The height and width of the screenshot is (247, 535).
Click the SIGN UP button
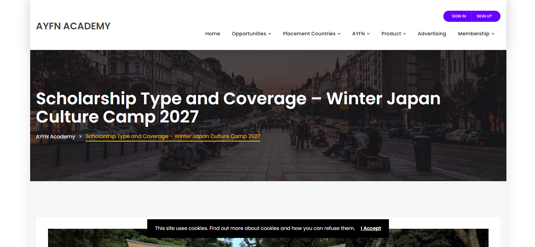485,16
